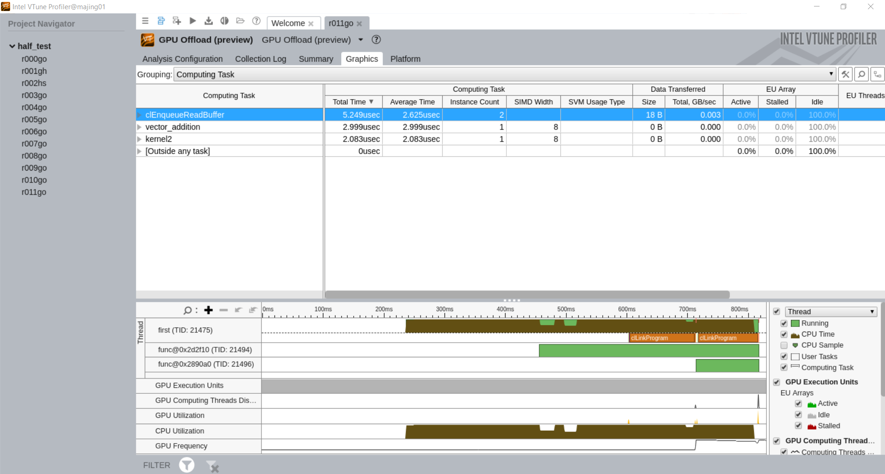885x474 pixels.
Task: Expand the vector_addition row
Action: click(x=139, y=127)
